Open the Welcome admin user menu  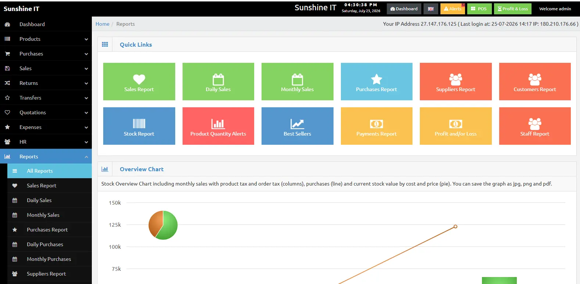point(555,9)
